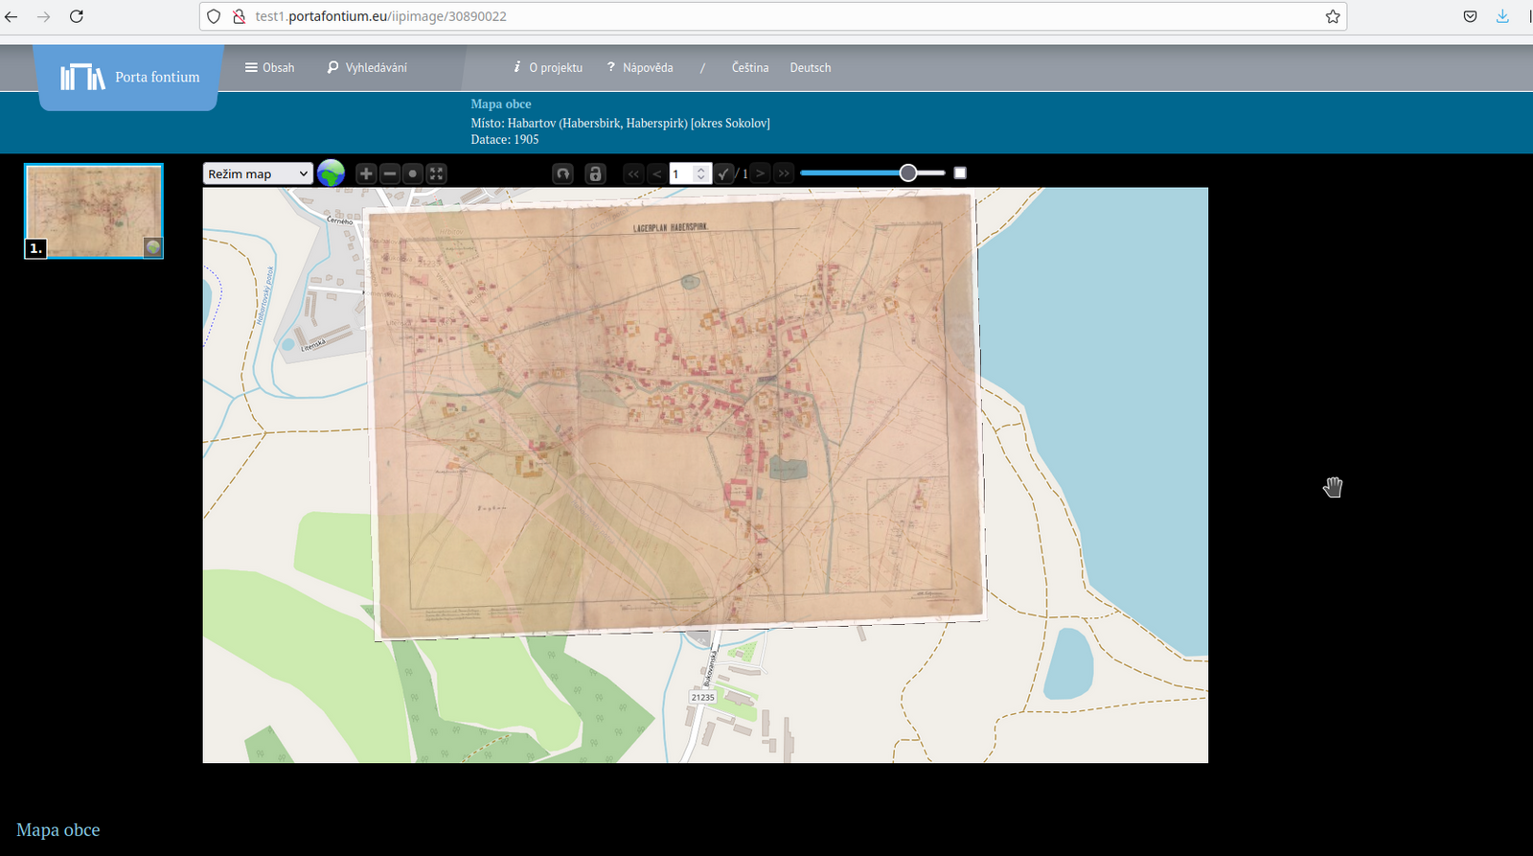Rotate the map image with rotate icon
The height and width of the screenshot is (856, 1533).
coord(563,174)
